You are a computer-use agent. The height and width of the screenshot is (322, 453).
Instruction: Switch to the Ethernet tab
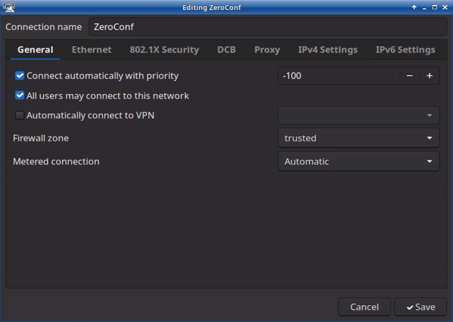tap(92, 50)
